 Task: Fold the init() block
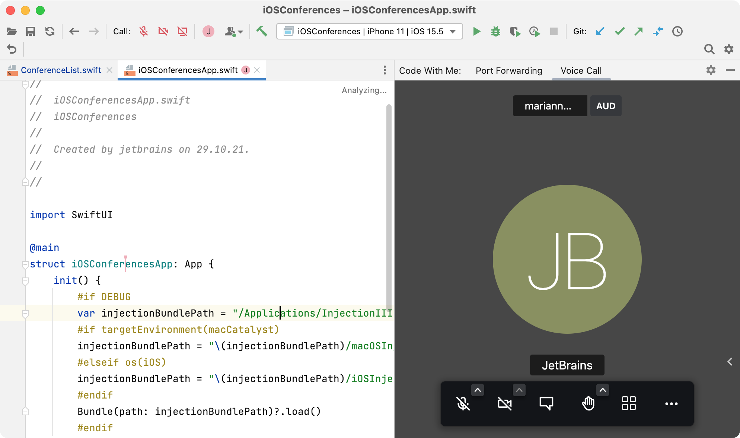[x=25, y=281]
